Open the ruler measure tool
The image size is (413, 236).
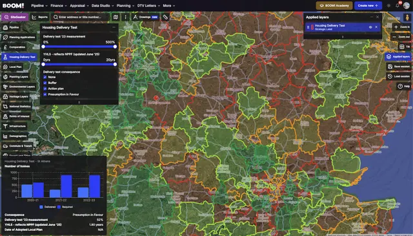[165, 17]
